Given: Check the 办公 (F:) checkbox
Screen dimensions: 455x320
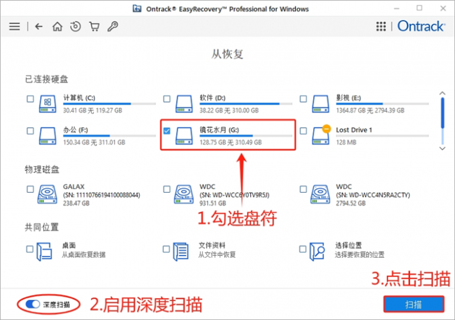Looking at the screenshot, I should (x=30, y=131).
